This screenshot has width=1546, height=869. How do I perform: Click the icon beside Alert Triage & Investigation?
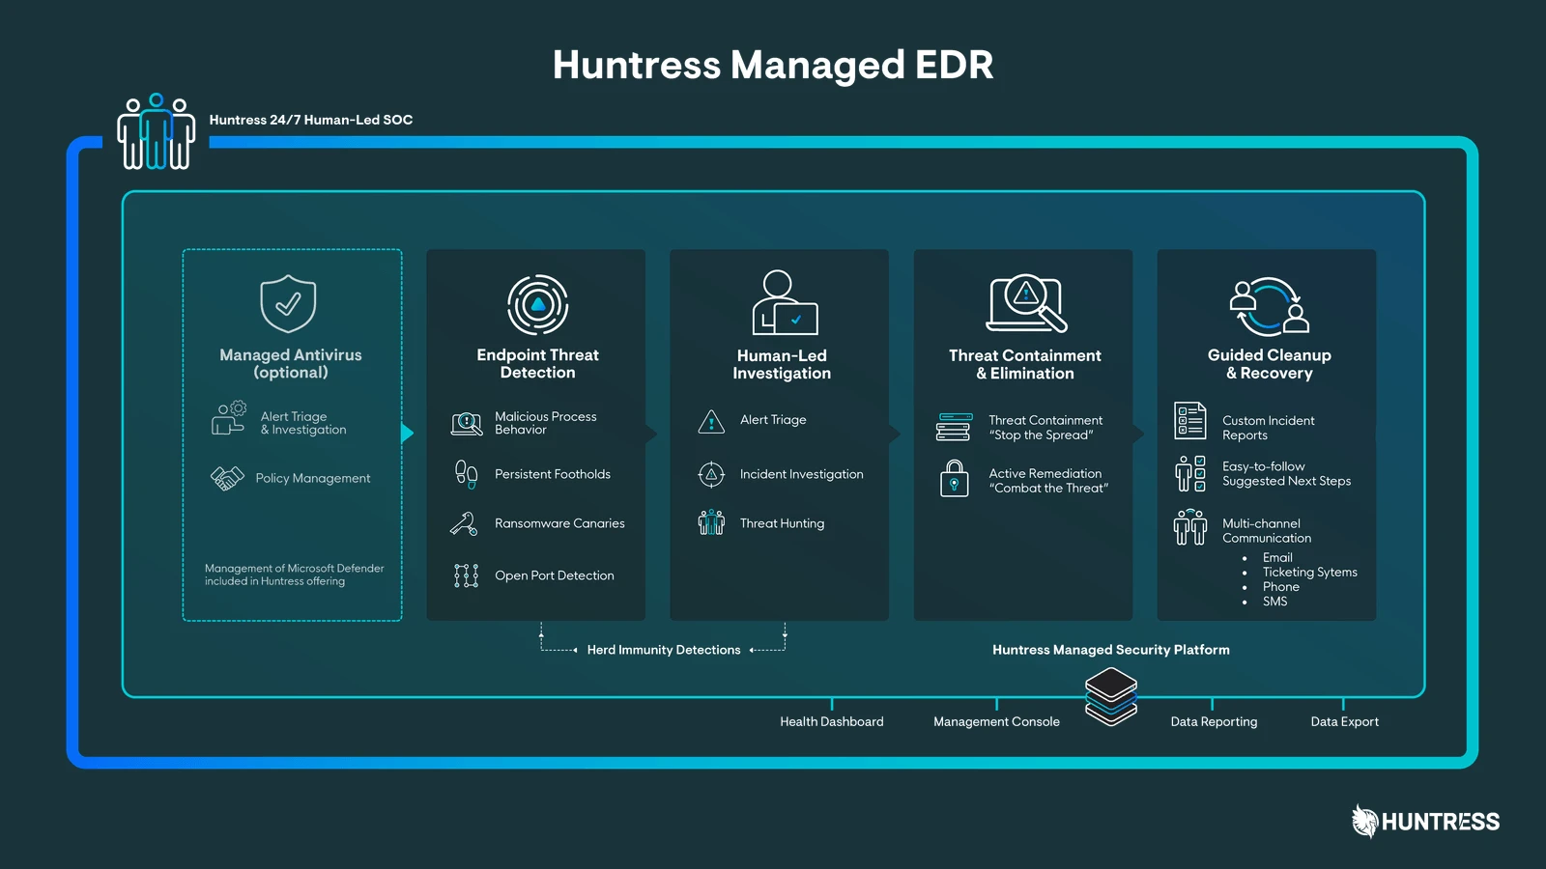click(229, 418)
